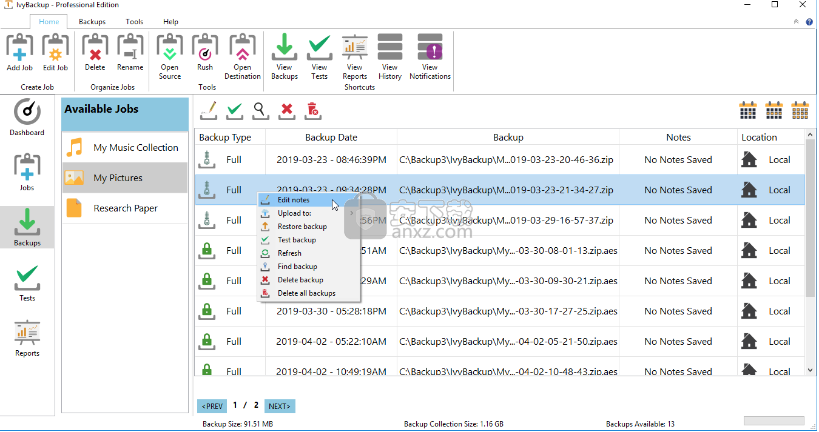This screenshot has height=432, width=819.
Task: Go to Dashboard in the sidebar
Action: pyautogui.click(x=27, y=118)
